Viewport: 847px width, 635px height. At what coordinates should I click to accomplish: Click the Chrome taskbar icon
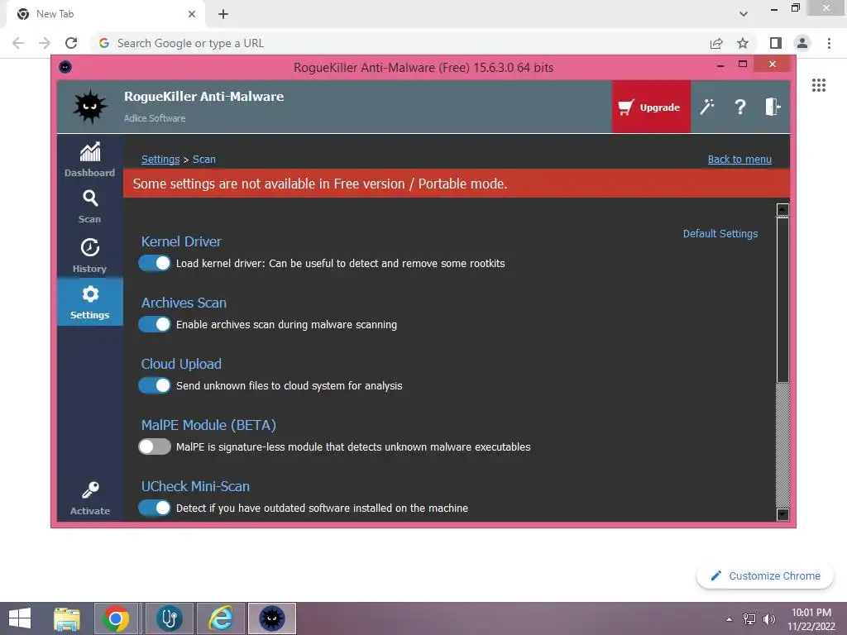coord(116,618)
